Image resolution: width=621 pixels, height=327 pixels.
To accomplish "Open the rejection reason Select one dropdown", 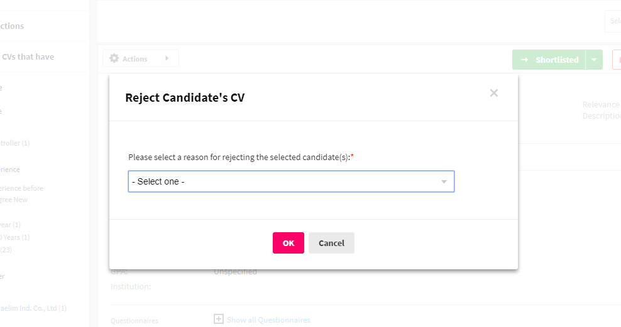I will click(291, 181).
